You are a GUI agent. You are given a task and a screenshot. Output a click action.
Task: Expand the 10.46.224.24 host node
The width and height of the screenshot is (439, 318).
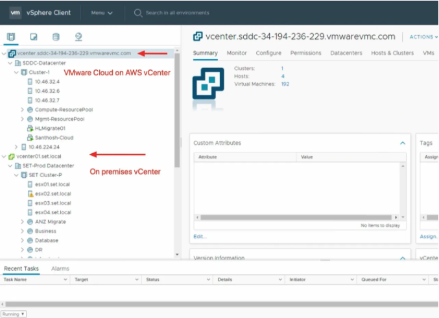[16, 147]
